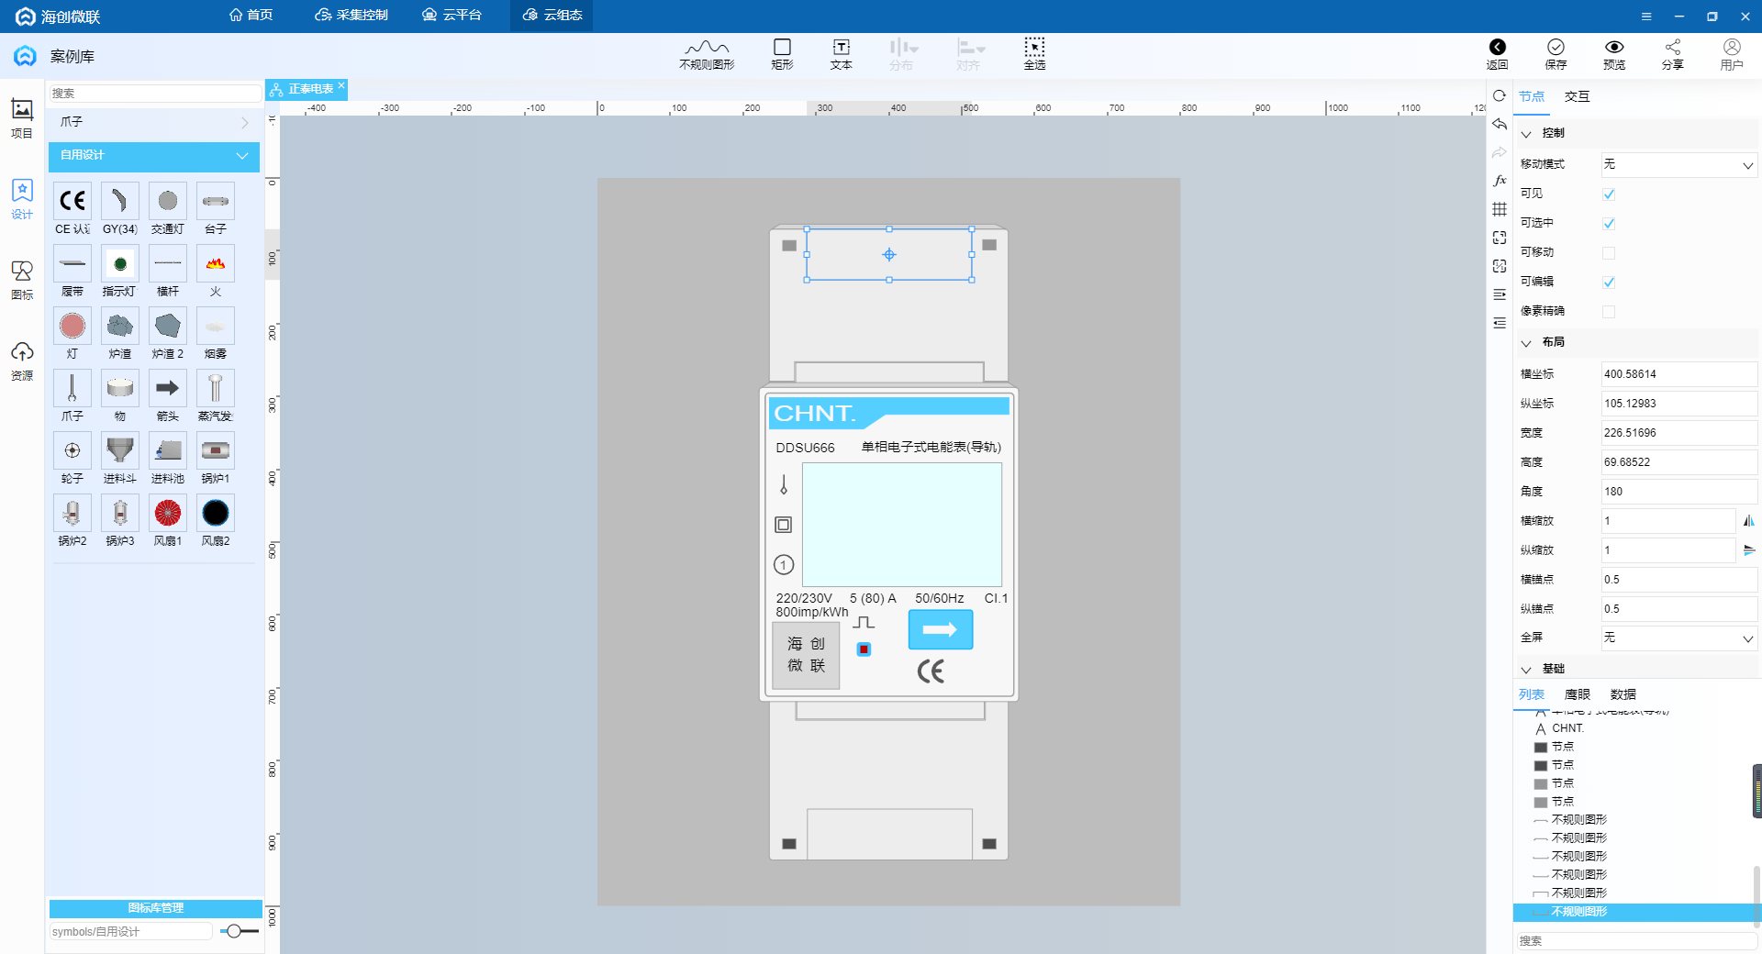
Task: Select the 文本 text tool
Action: tap(841, 54)
